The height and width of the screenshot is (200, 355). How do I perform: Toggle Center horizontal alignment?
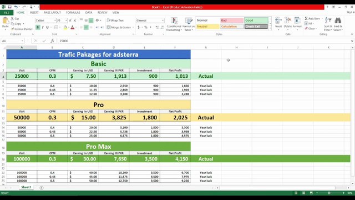[86, 27]
